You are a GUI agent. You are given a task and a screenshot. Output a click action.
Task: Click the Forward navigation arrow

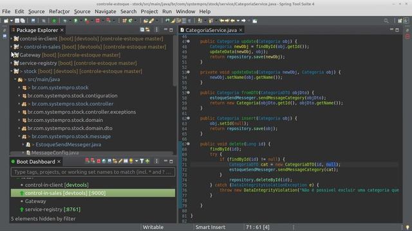coord(243,21)
